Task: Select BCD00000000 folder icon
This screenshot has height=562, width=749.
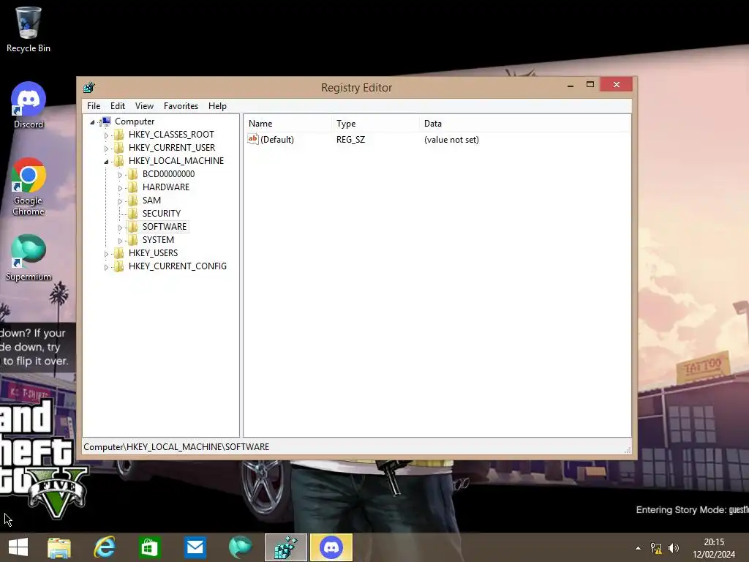Action: [x=133, y=174]
